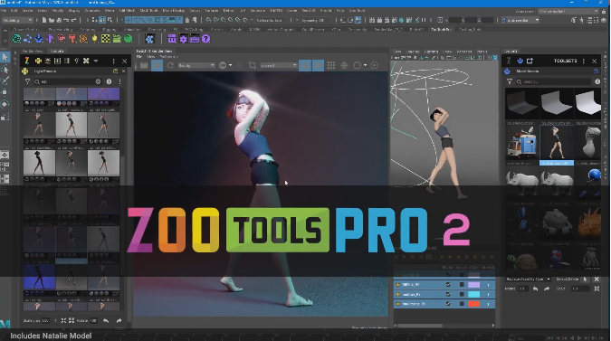
Task: Click the yellow light bulb shelf icon
Action: [94, 39]
